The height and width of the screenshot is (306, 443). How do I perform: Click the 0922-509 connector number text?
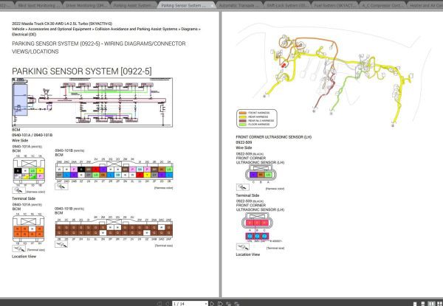pyautogui.click(x=244, y=142)
